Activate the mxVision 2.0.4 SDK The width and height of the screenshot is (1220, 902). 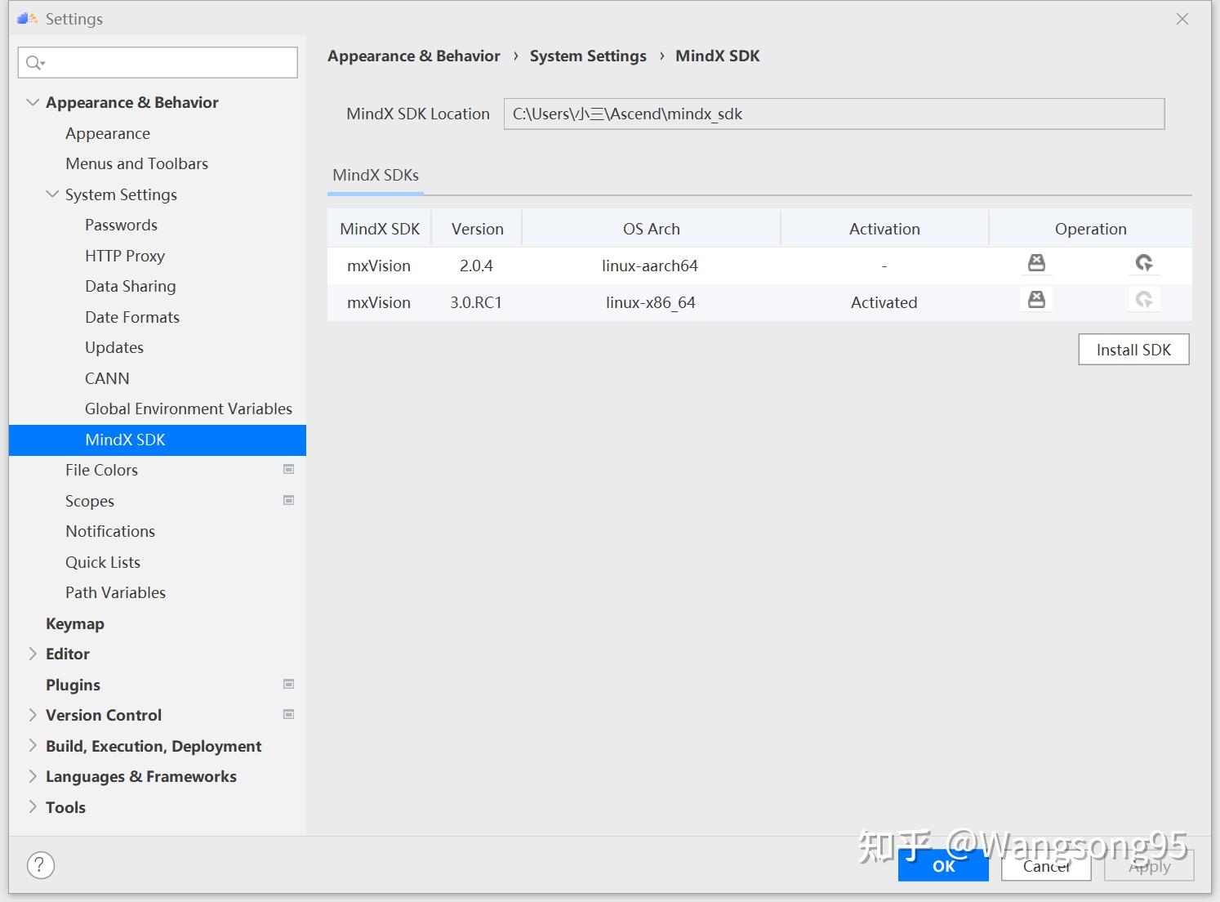pyautogui.click(x=1144, y=263)
